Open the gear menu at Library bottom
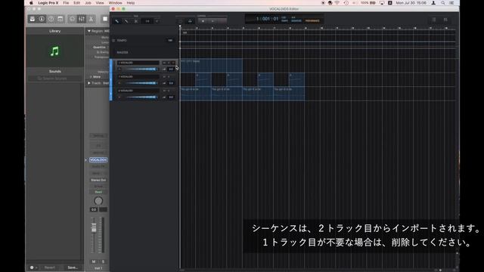This screenshot has width=484, height=272. [x=33, y=267]
